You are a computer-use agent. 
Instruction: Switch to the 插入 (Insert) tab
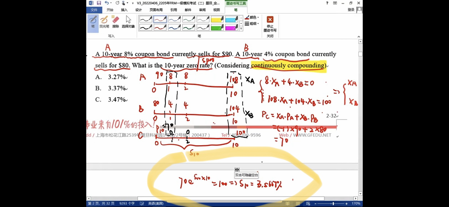pos(124,10)
